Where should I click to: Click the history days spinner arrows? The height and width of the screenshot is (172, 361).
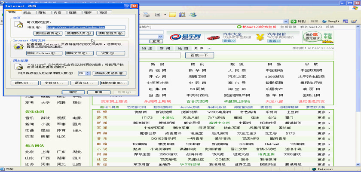click(x=88, y=74)
